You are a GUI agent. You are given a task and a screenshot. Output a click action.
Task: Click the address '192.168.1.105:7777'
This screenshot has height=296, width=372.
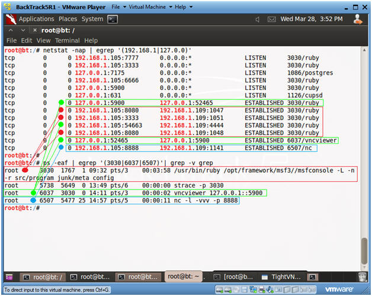click(107, 58)
